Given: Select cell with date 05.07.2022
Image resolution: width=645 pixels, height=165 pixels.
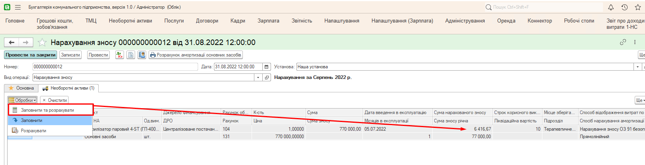Looking at the screenshot, I should click(x=397, y=129).
